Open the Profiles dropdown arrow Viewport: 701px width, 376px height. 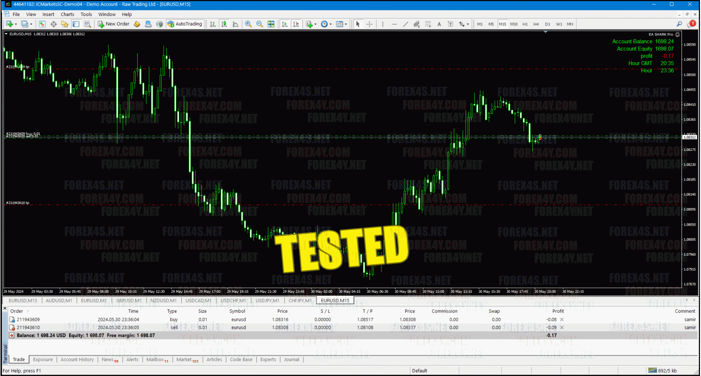coord(31,24)
